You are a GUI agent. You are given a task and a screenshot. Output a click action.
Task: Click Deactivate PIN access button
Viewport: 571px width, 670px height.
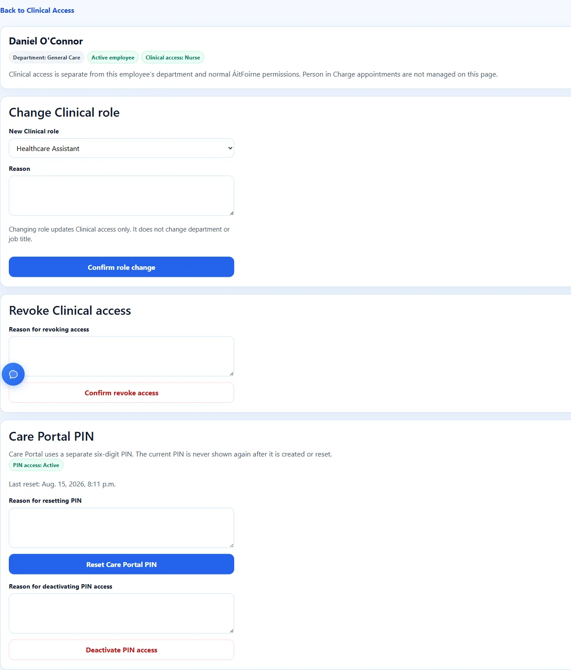(x=122, y=650)
